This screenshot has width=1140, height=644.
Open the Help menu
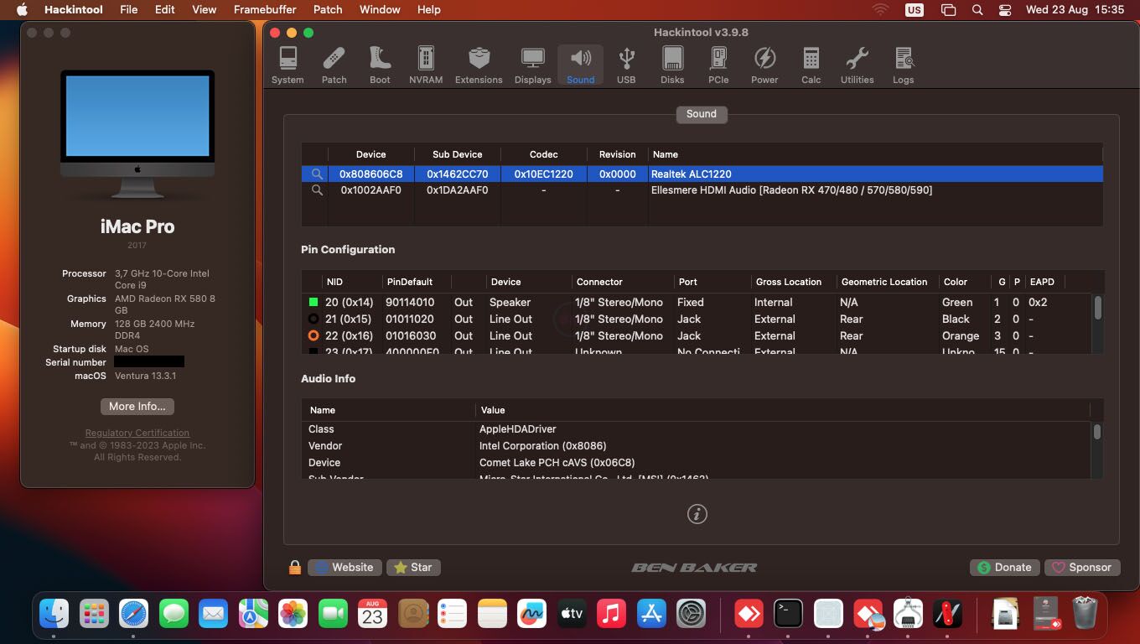[429, 10]
